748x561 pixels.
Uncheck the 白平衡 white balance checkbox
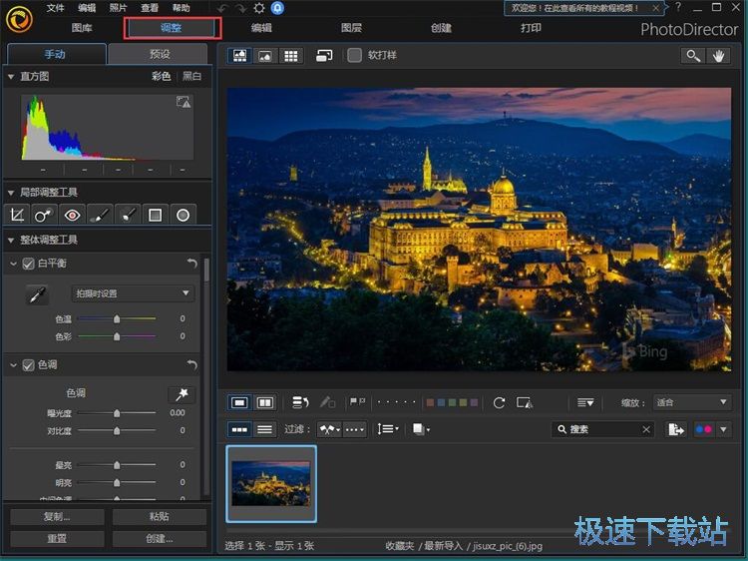click(28, 264)
